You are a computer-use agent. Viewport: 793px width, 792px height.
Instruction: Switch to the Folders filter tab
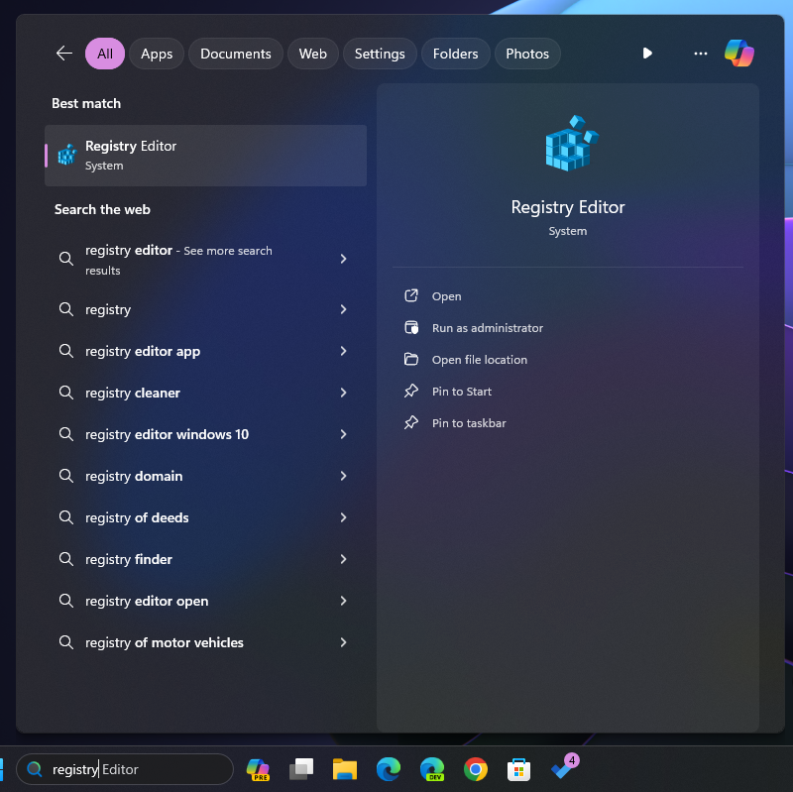click(455, 54)
